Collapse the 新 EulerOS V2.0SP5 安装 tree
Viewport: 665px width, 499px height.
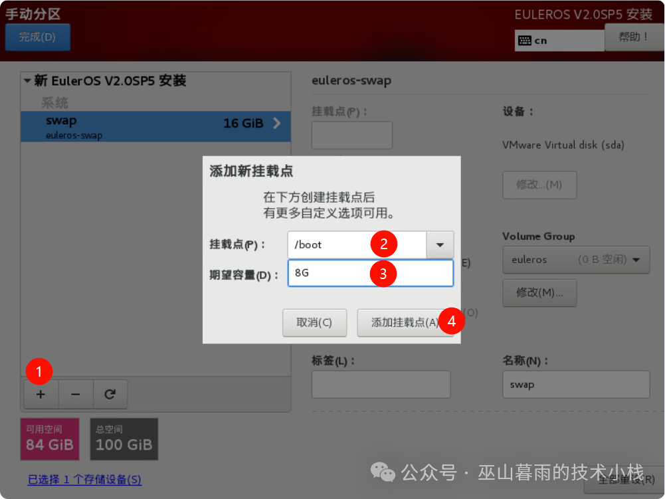27,81
